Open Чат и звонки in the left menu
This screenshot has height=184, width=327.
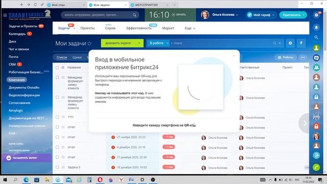point(19,49)
